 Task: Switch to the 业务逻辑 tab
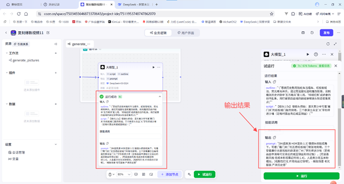pos(158,33)
